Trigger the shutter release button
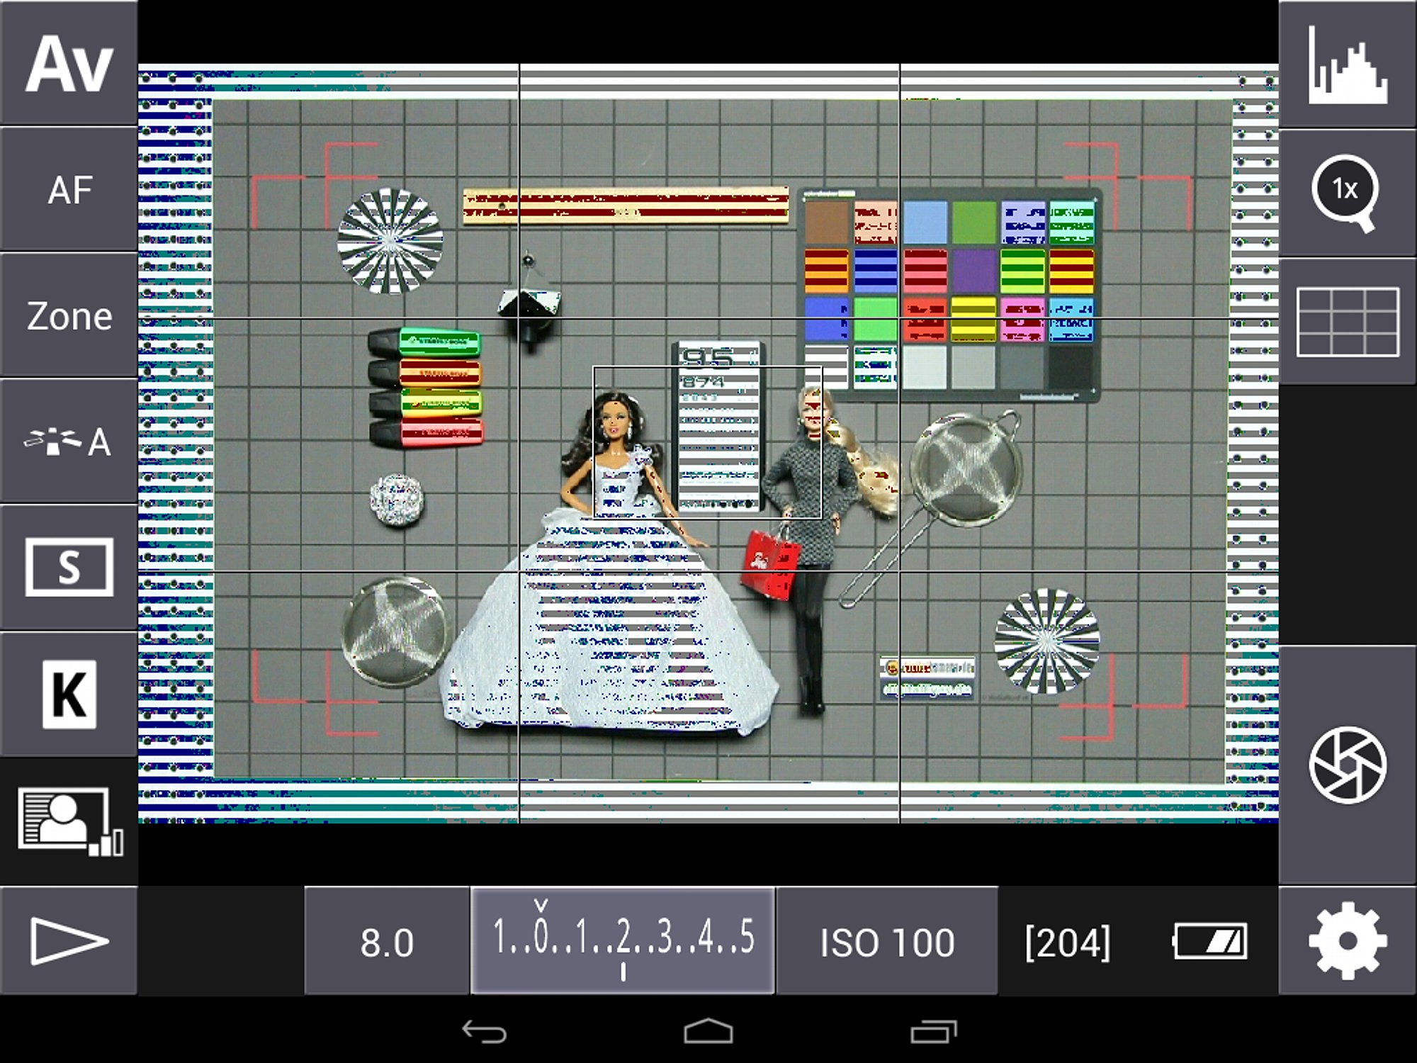Viewport: 1417px width, 1063px height. tap(1348, 765)
